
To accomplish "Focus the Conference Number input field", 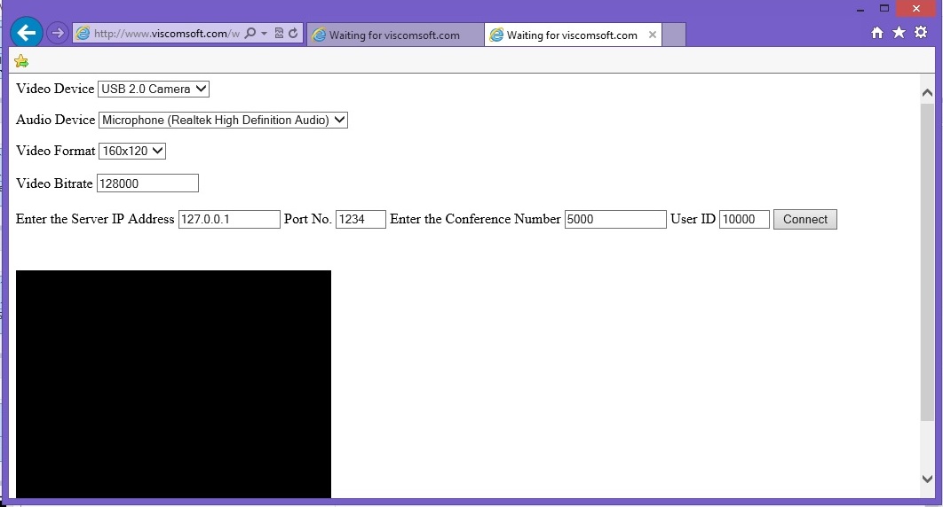I will [x=615, y=219].
